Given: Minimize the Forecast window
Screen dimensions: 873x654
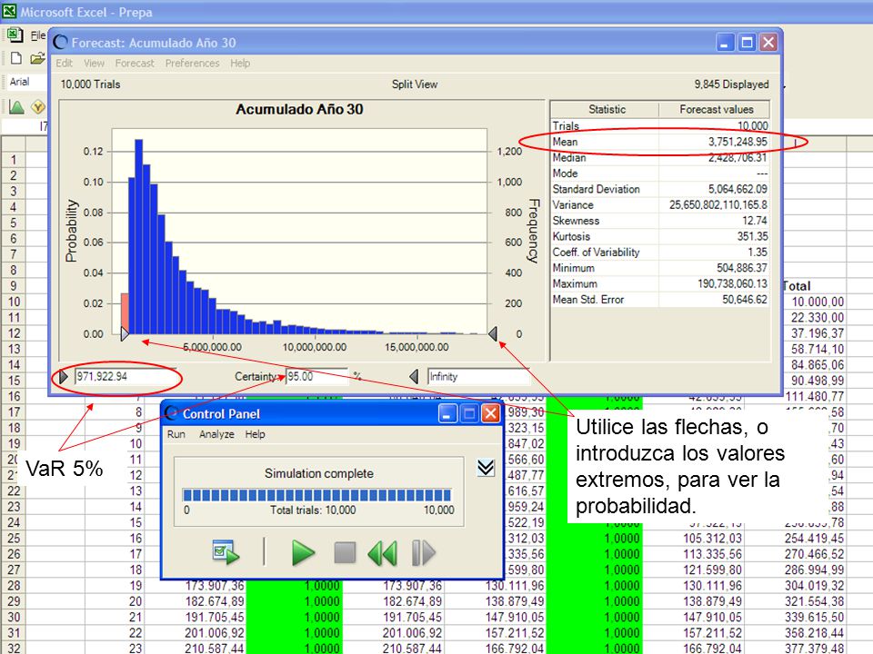Looking at the screenshot, I should coord(725,43).
